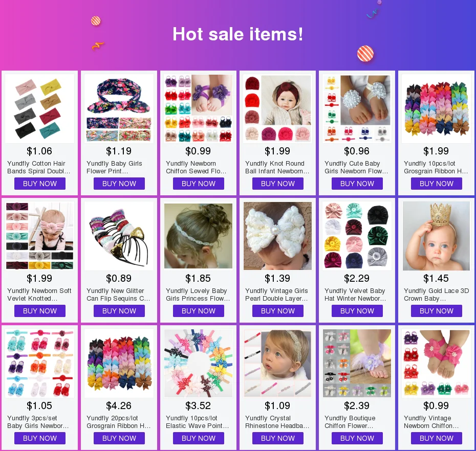Click BUY NOW for Newborn Soft Velvet Knotted headband

coord(40,311)
